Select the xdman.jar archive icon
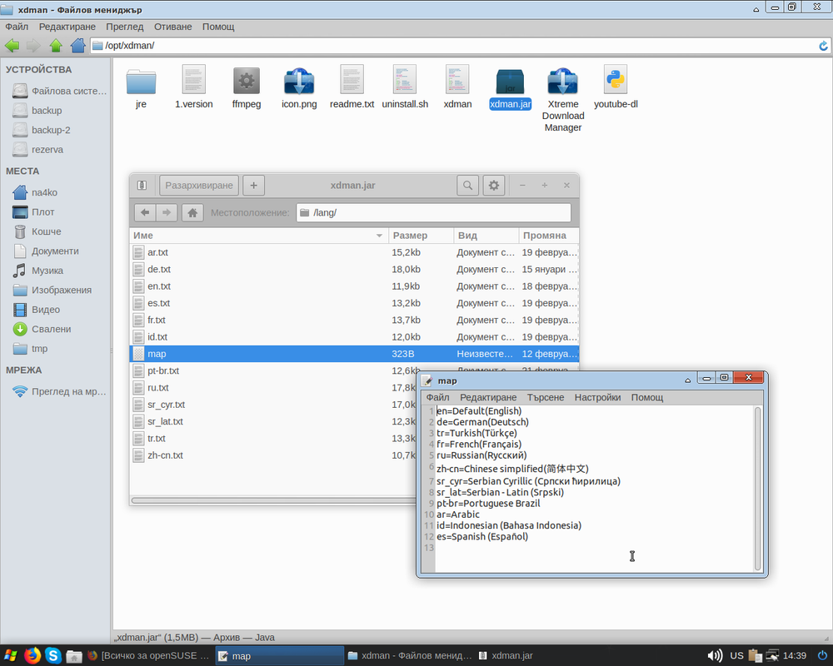Screen dimensions: 833x666 point(510,82)
